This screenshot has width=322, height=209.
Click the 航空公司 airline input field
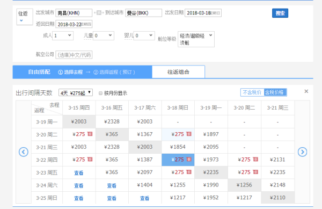coord(74,55)
